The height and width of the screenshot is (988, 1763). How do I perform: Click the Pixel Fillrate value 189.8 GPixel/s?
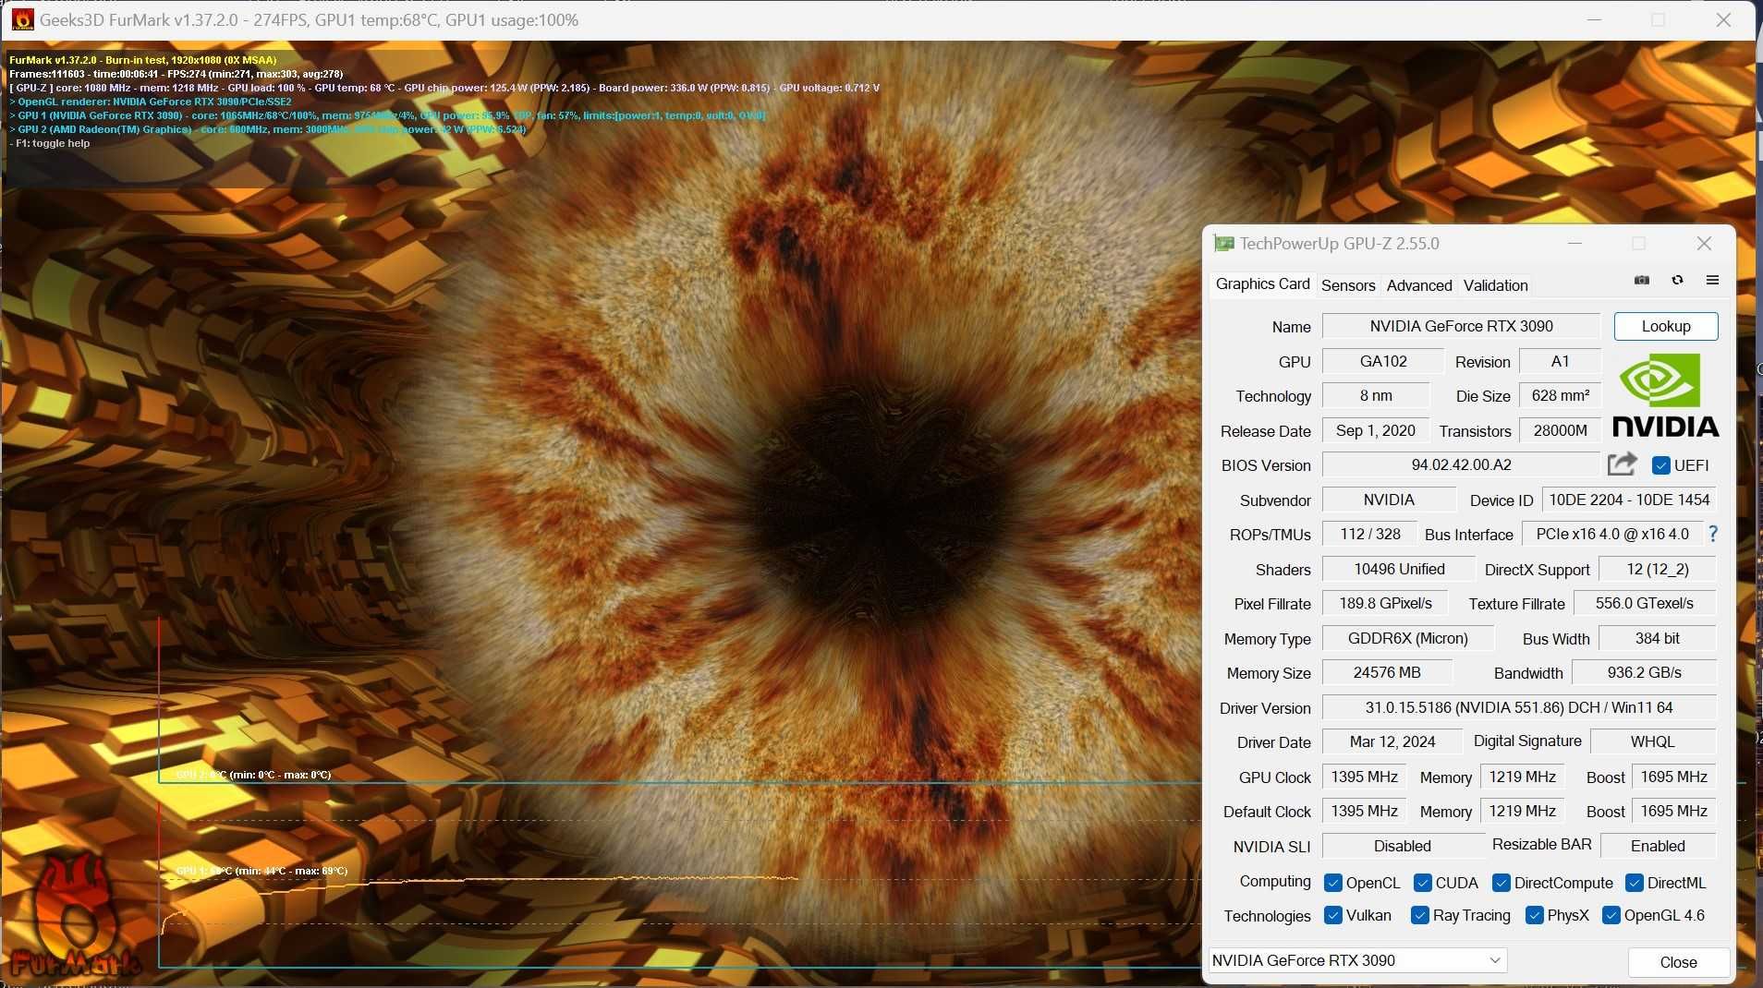click(x=1385, y=603)
